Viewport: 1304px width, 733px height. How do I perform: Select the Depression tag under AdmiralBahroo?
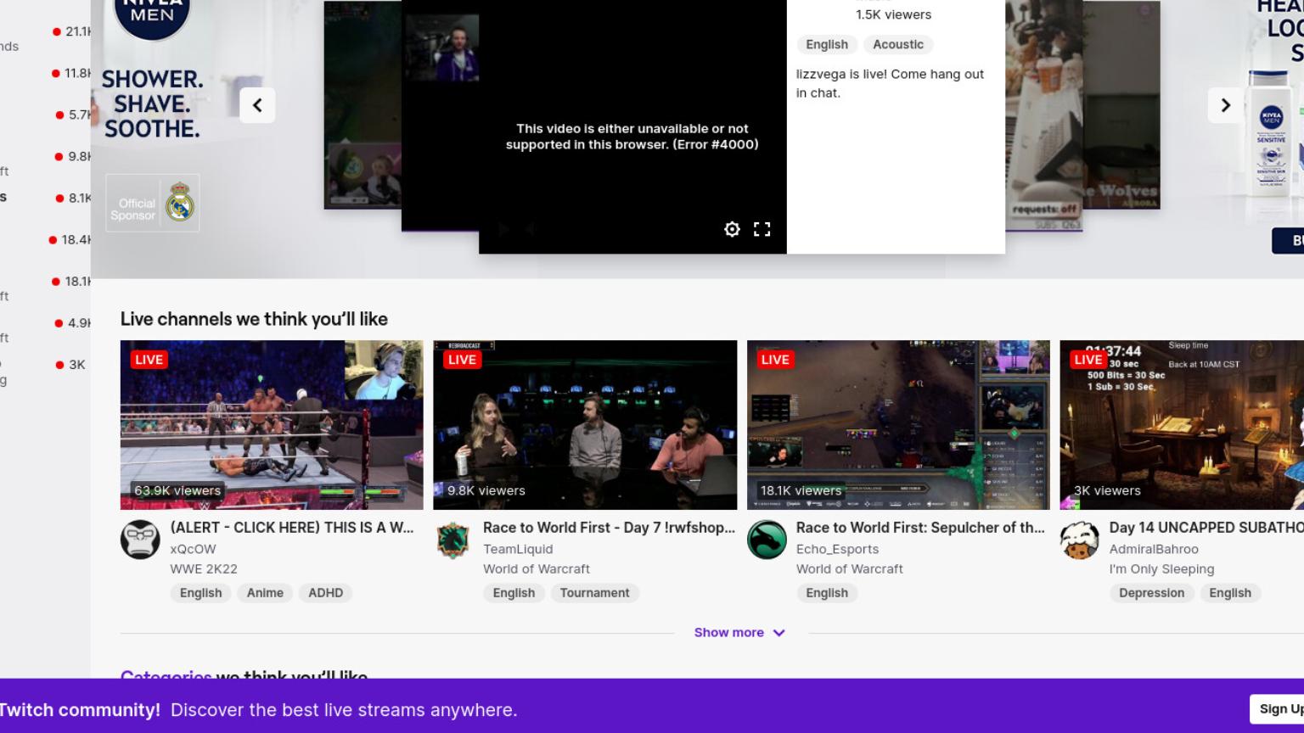point(1151,593)
